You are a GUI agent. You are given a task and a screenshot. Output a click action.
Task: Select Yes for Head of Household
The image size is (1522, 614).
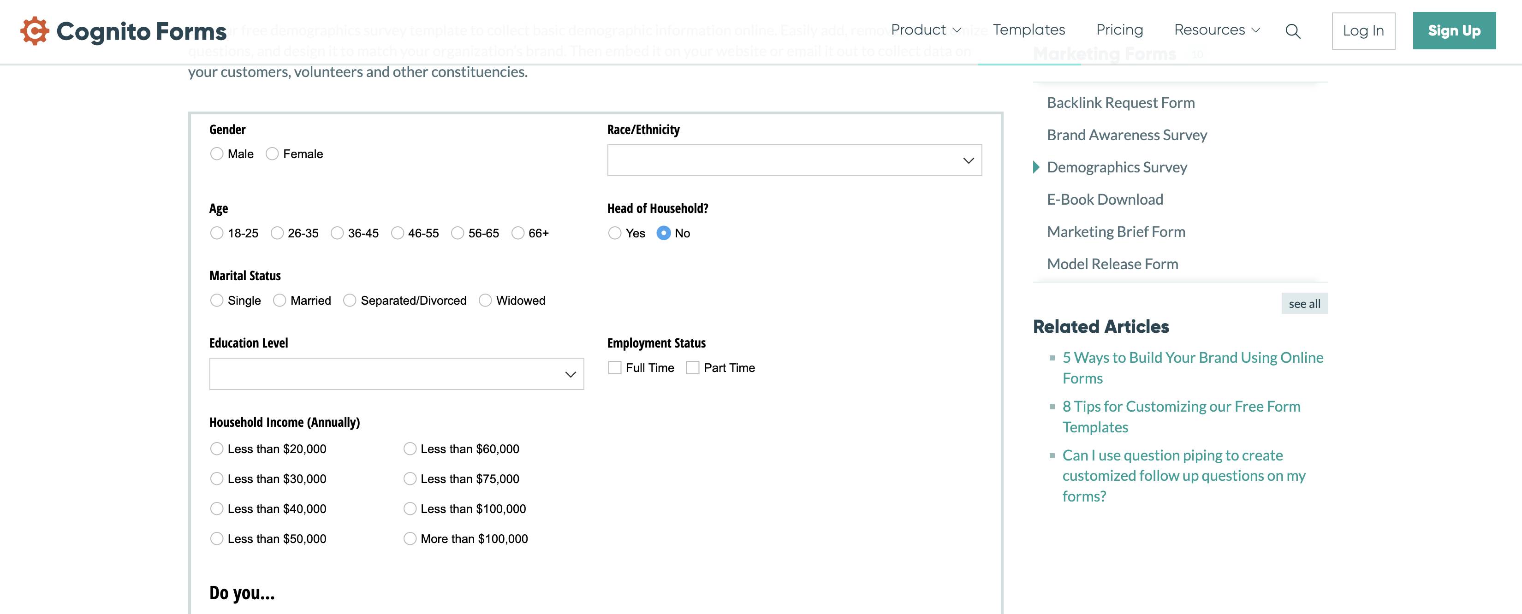tap(614, 233)
